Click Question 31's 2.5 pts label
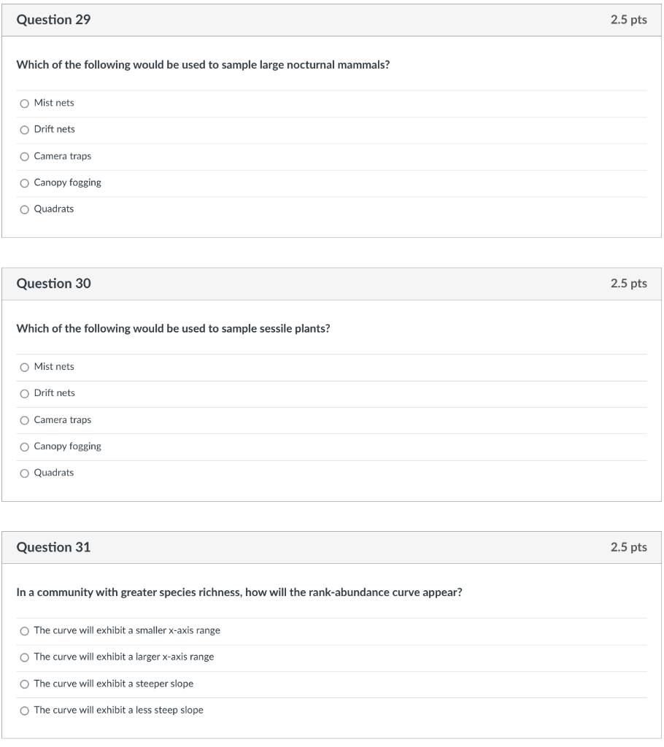This screenshot has width=664, height=747. point(628,547)
